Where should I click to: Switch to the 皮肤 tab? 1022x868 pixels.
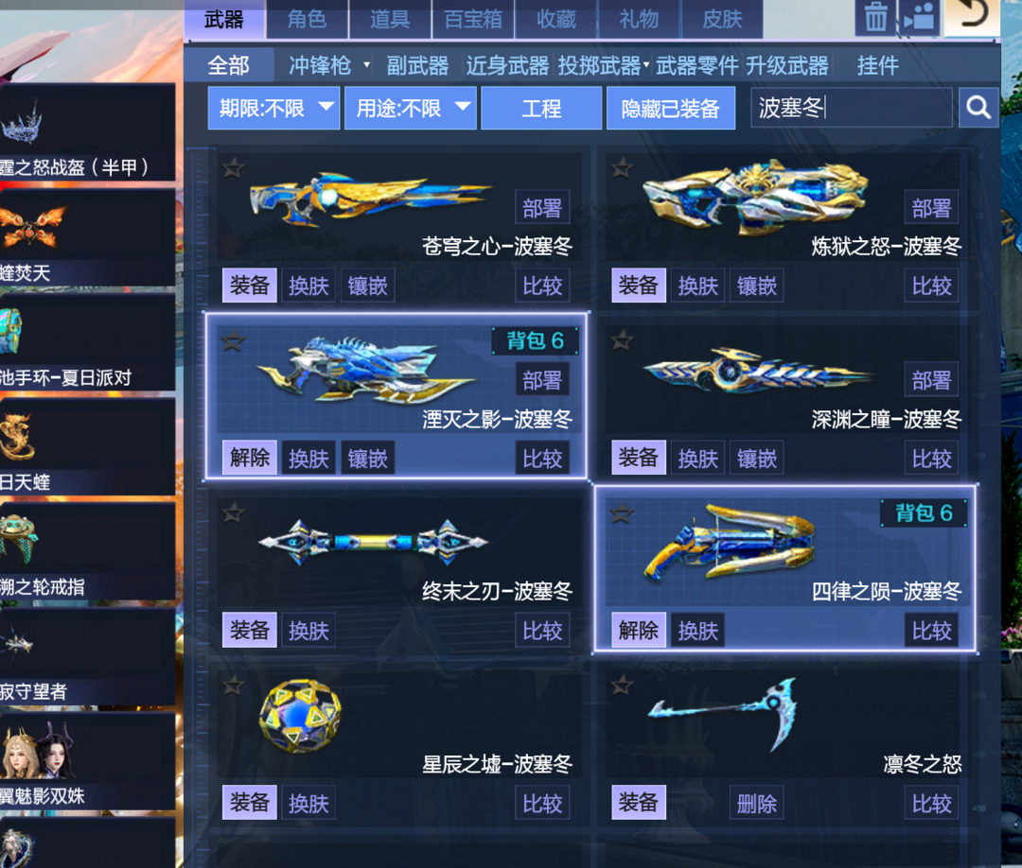tap(722, 19)
